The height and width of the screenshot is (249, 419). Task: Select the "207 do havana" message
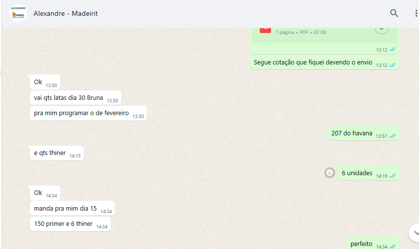tap(363, 133)
